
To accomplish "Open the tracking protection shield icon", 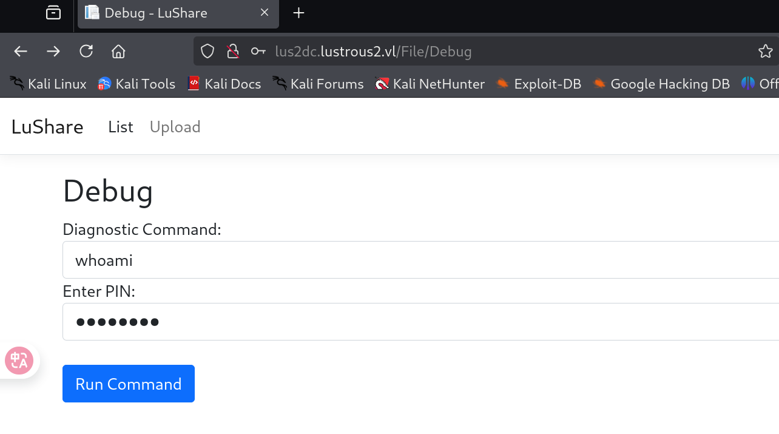I will point(207,52).
